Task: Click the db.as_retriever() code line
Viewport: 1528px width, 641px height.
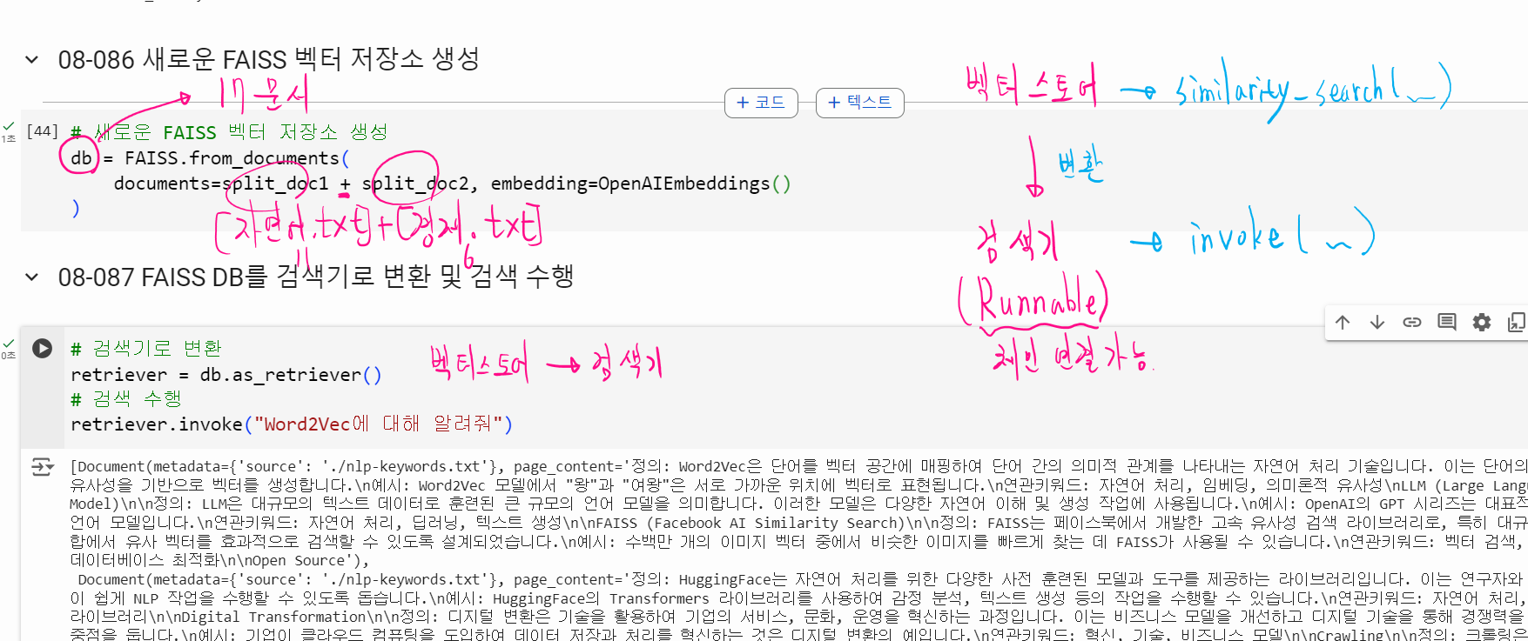Action: coord(225,375)
